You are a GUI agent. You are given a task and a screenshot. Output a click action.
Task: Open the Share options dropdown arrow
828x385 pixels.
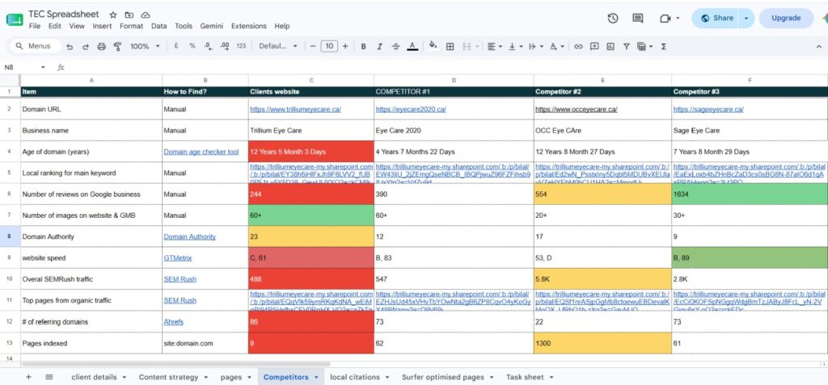click(x=746, y=18)
